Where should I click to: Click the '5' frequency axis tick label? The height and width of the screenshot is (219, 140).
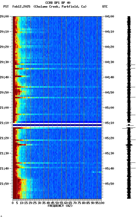[17, 203]
